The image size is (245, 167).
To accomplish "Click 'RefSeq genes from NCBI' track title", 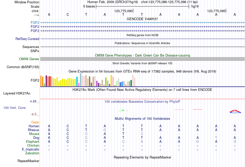I will pos(143,35).
